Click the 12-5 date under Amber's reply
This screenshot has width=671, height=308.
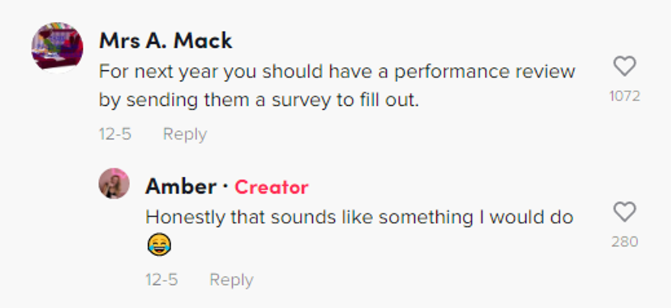161,279
